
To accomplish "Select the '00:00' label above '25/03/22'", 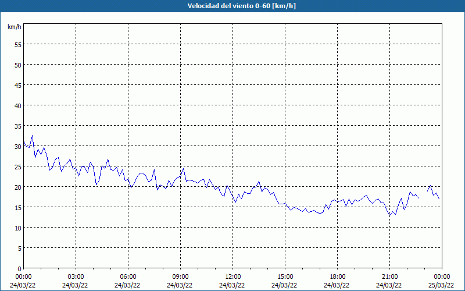I will point(442,277).
